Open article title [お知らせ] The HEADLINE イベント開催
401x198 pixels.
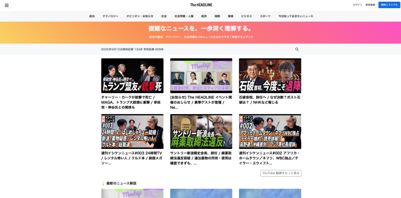201,102
